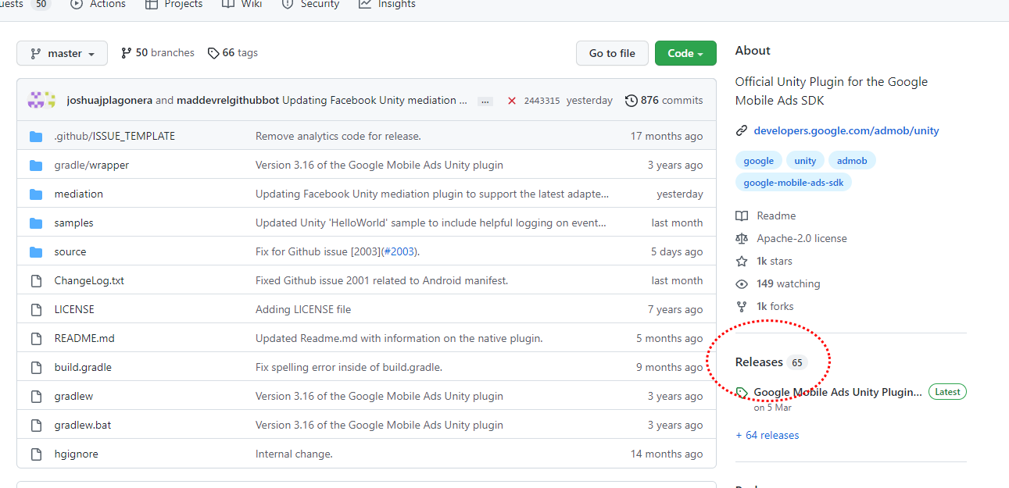Open developers.google.com/admob/unity link
This screenshot has height=488, width=1009.
click(846, 130)
